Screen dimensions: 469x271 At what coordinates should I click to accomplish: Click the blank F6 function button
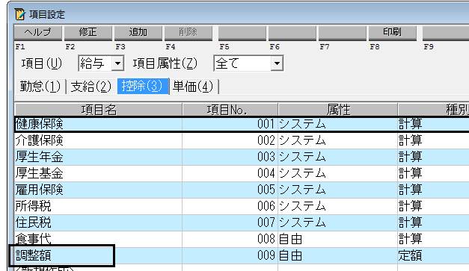pos(292,33)
